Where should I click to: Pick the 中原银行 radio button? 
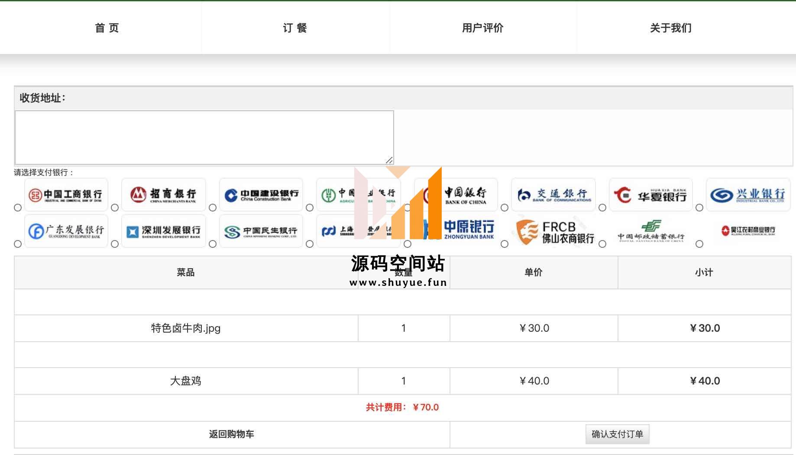408,244
